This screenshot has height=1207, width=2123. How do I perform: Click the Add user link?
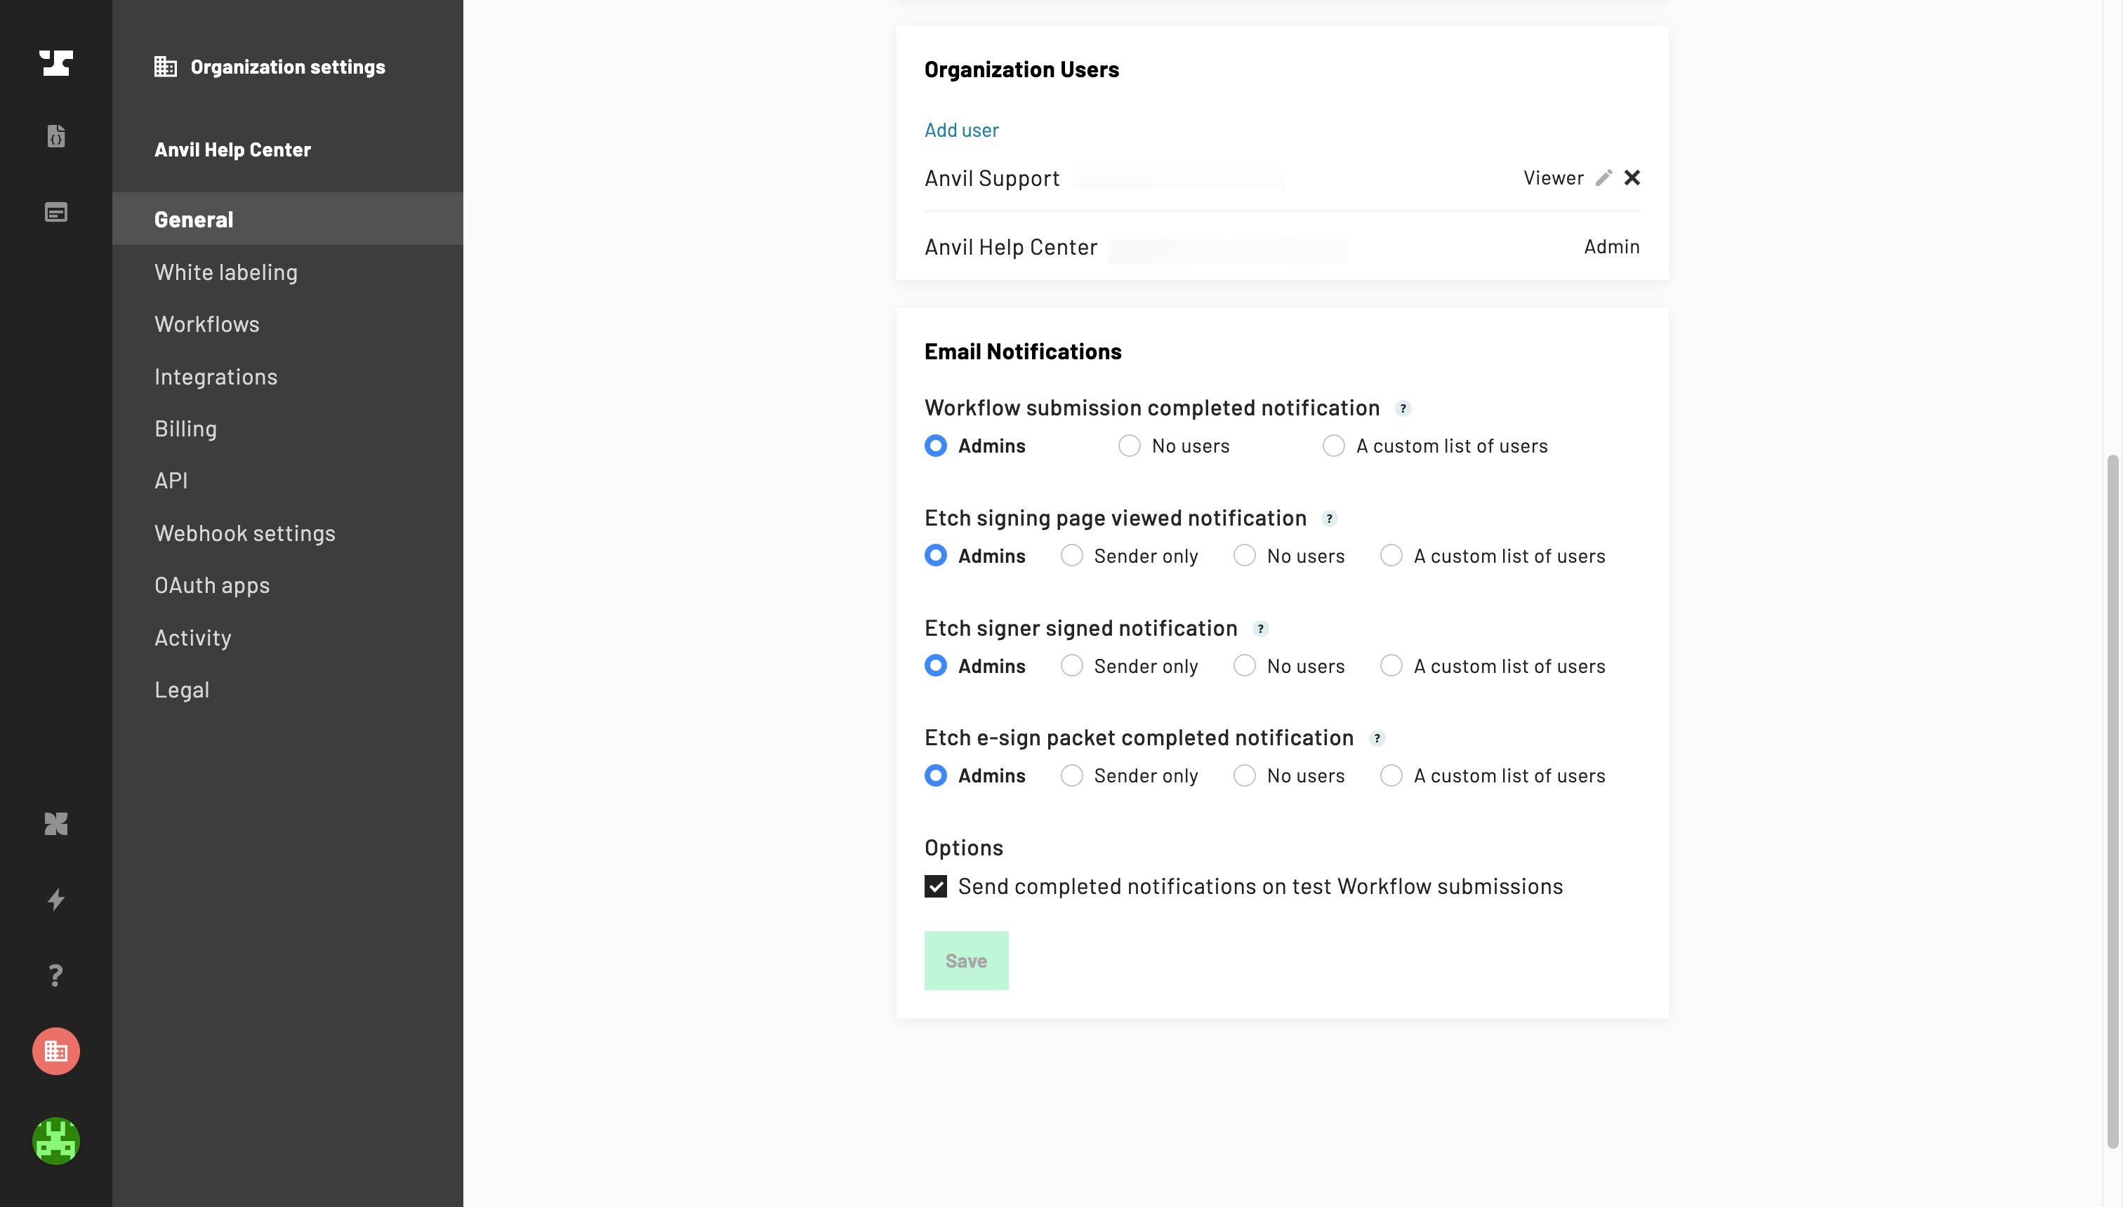pyautogui.click(x=961, y=130)
